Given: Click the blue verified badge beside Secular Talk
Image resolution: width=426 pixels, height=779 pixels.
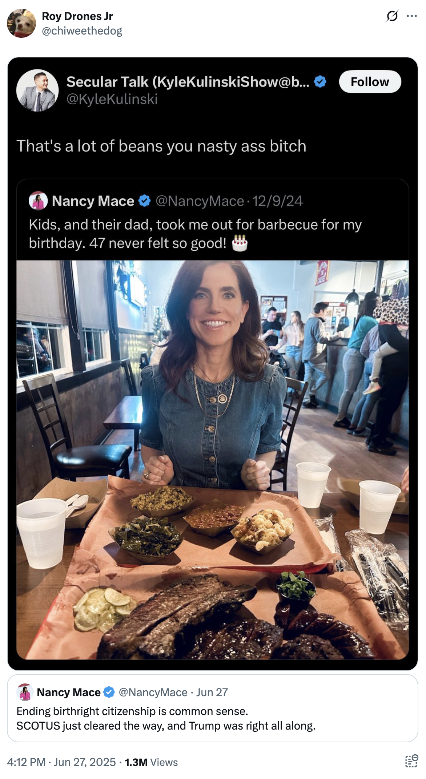Looking at the screenshot, I should (320, 82).
